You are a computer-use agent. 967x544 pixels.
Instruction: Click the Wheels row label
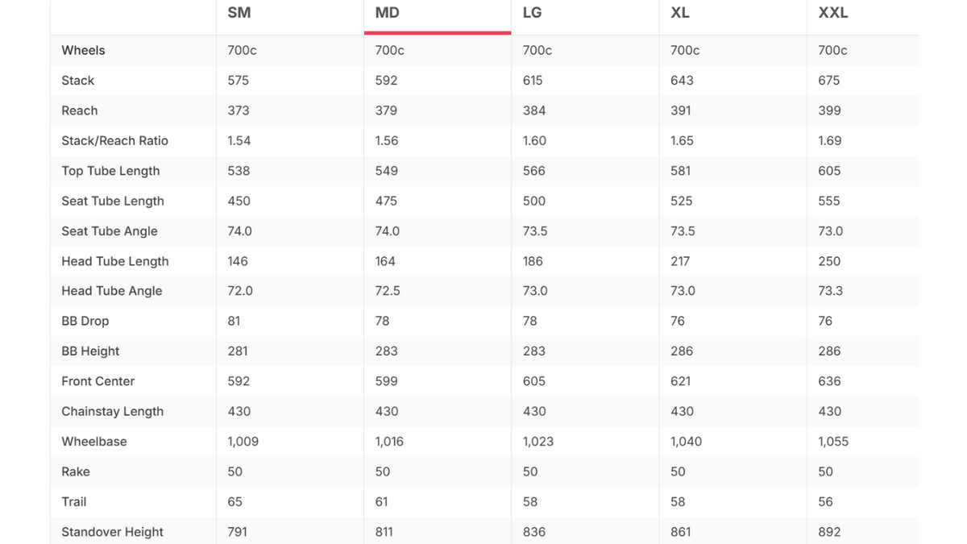pos(83,50)
